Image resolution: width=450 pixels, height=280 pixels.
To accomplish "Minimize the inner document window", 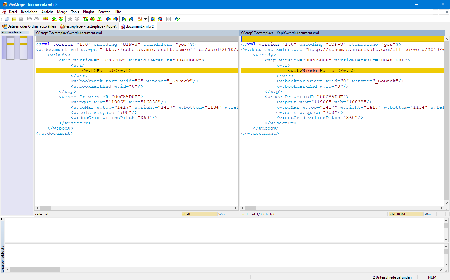I will click(x=435, y=12).
